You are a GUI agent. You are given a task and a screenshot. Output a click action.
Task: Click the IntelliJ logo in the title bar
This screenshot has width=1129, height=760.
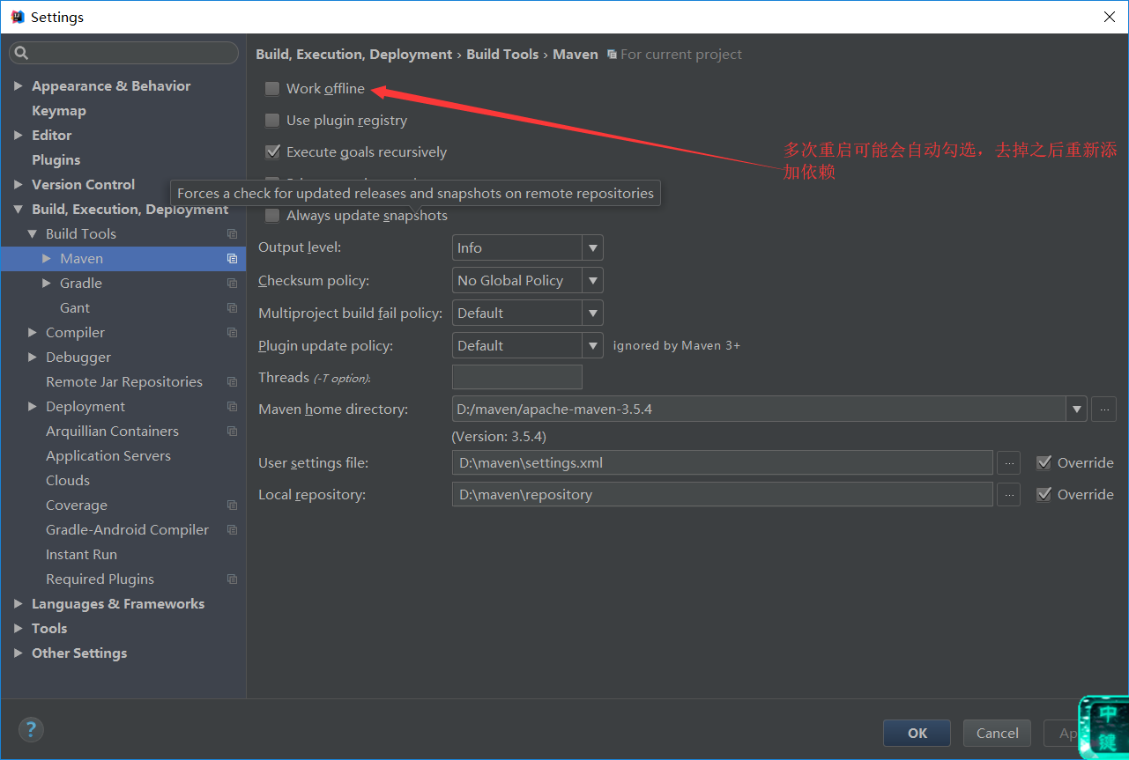point(18,17)
